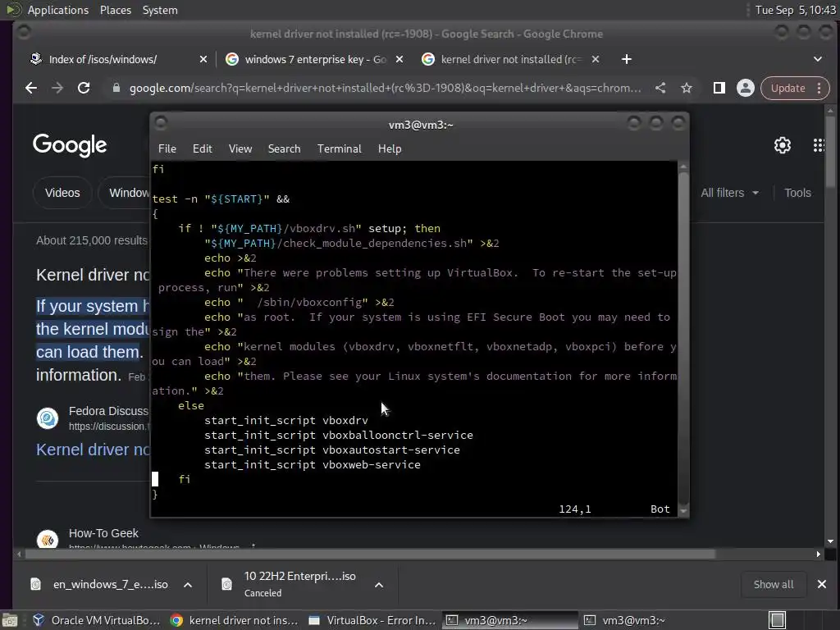Click the How-To Geek site favicon
This screenshot has width=840, height=630.
tap(48, 539)
